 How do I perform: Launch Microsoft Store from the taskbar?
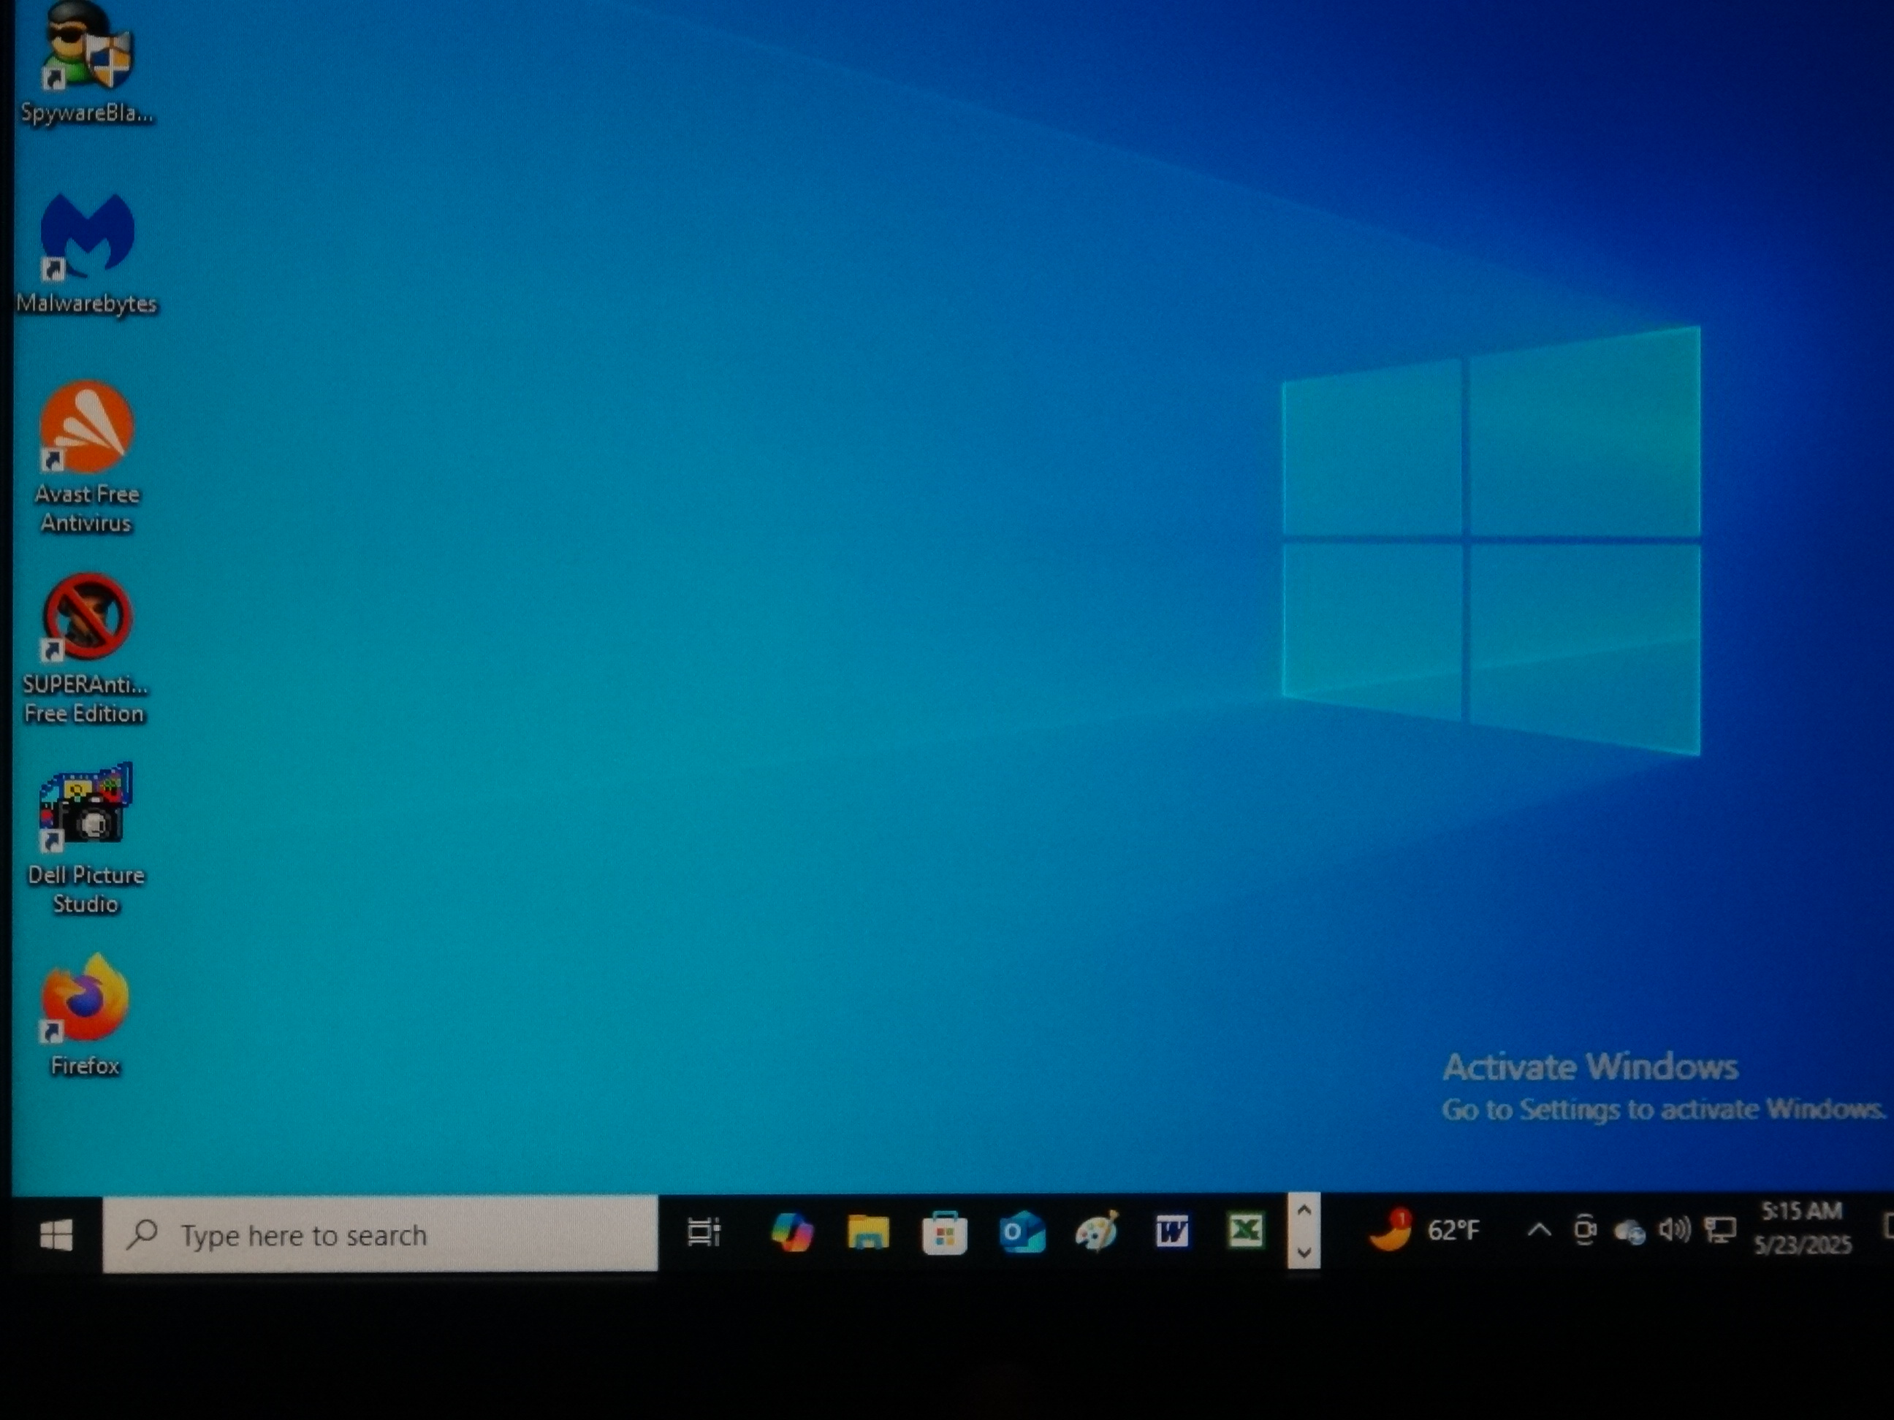(943, 1232)
